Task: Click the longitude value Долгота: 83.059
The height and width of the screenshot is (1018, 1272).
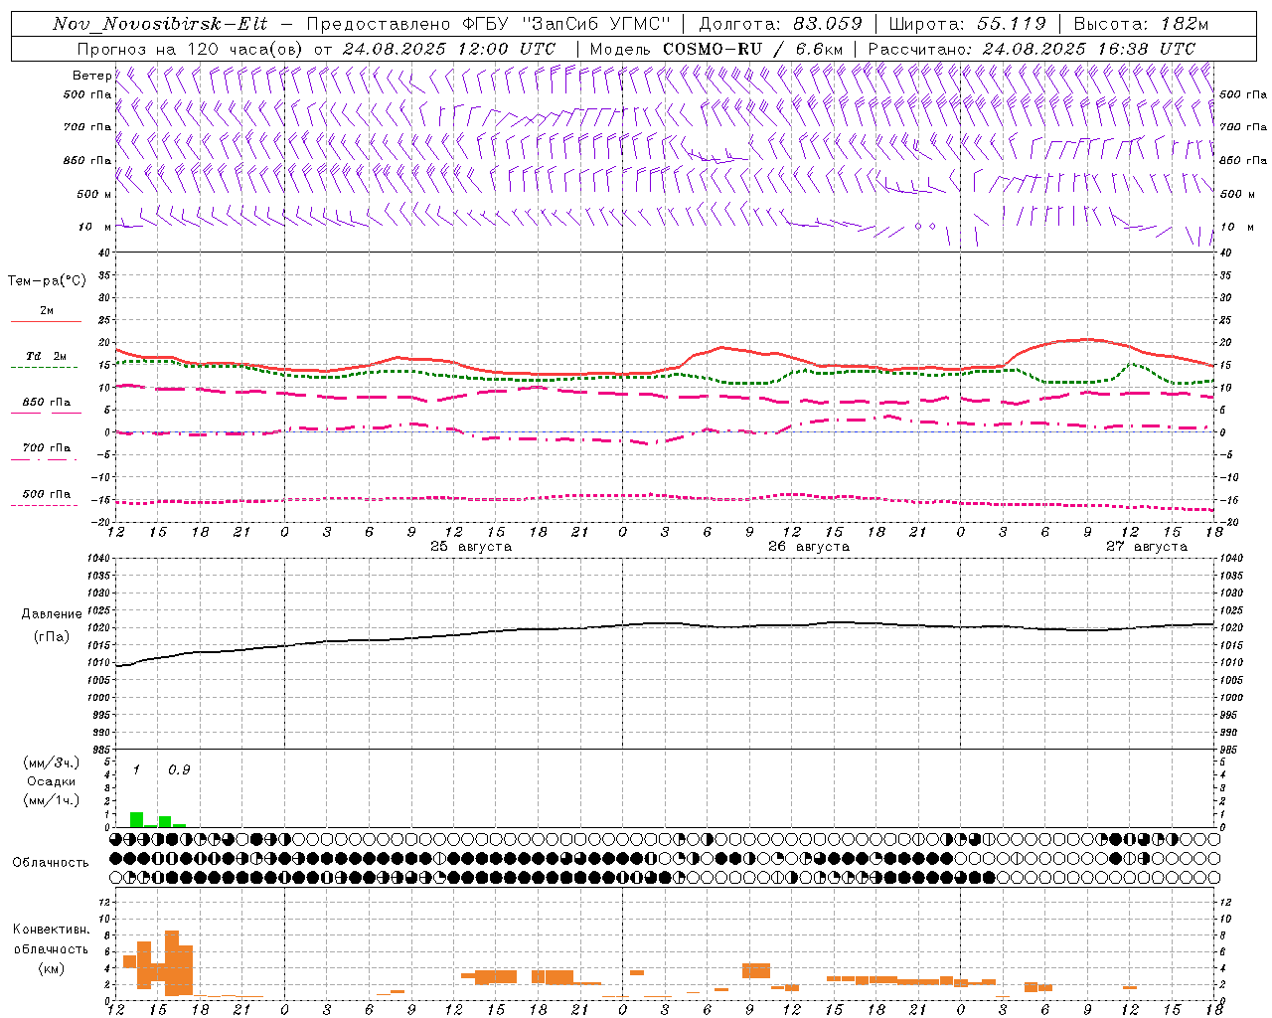Action: pos(780,24)
